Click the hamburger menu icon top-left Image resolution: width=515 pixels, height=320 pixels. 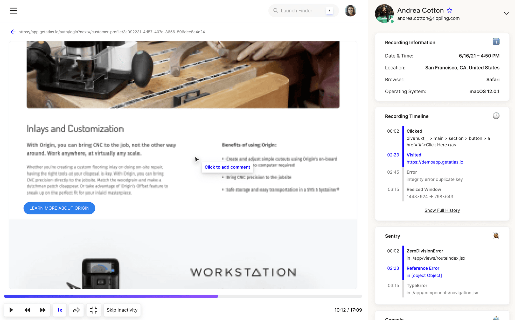[13, 10]
